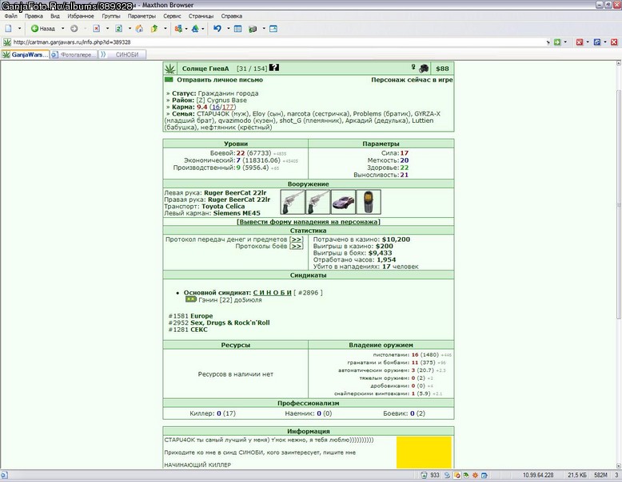The width and height of the screenshot is (622, 482).
Task: Click the popup blocker status bar icon
Action: [457, 475]
